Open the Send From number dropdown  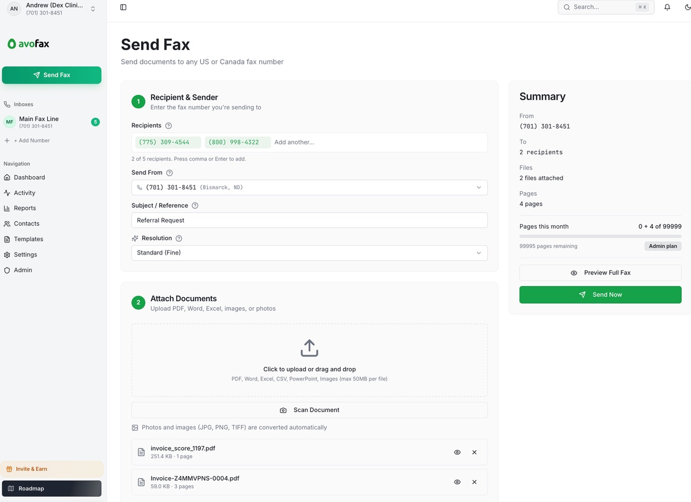tap(309, 188)
